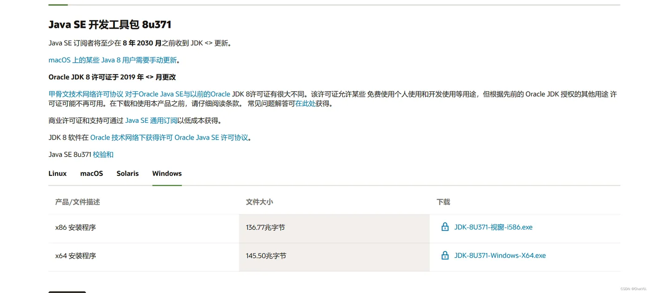Select the Windows tab
Screen dimensions: 651x293
(167, 173)
